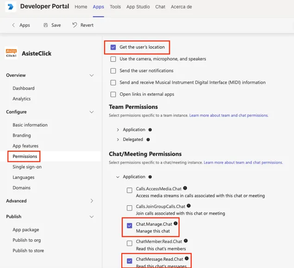294x268 pixels.
Task: Open Single sign-on in sidebar
Action: (x=27, y=167)
